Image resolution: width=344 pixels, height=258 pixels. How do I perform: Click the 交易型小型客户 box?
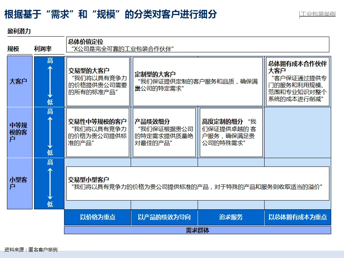(x=198, y=183)
